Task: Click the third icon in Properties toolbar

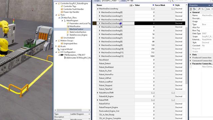Action: point(199,9)
